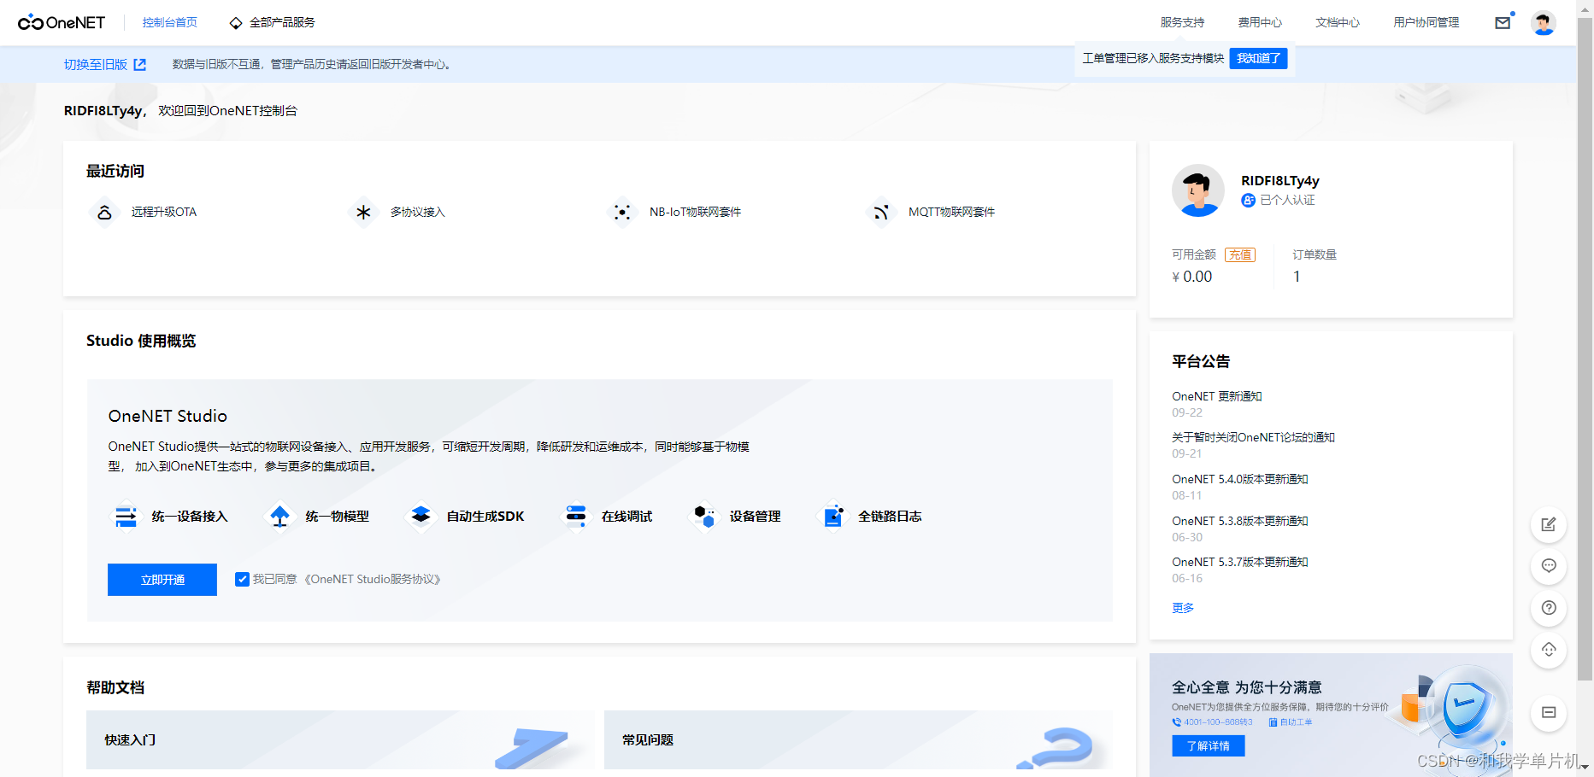
Task: Open the 常见问题 help card
Action: coord(858,740)
